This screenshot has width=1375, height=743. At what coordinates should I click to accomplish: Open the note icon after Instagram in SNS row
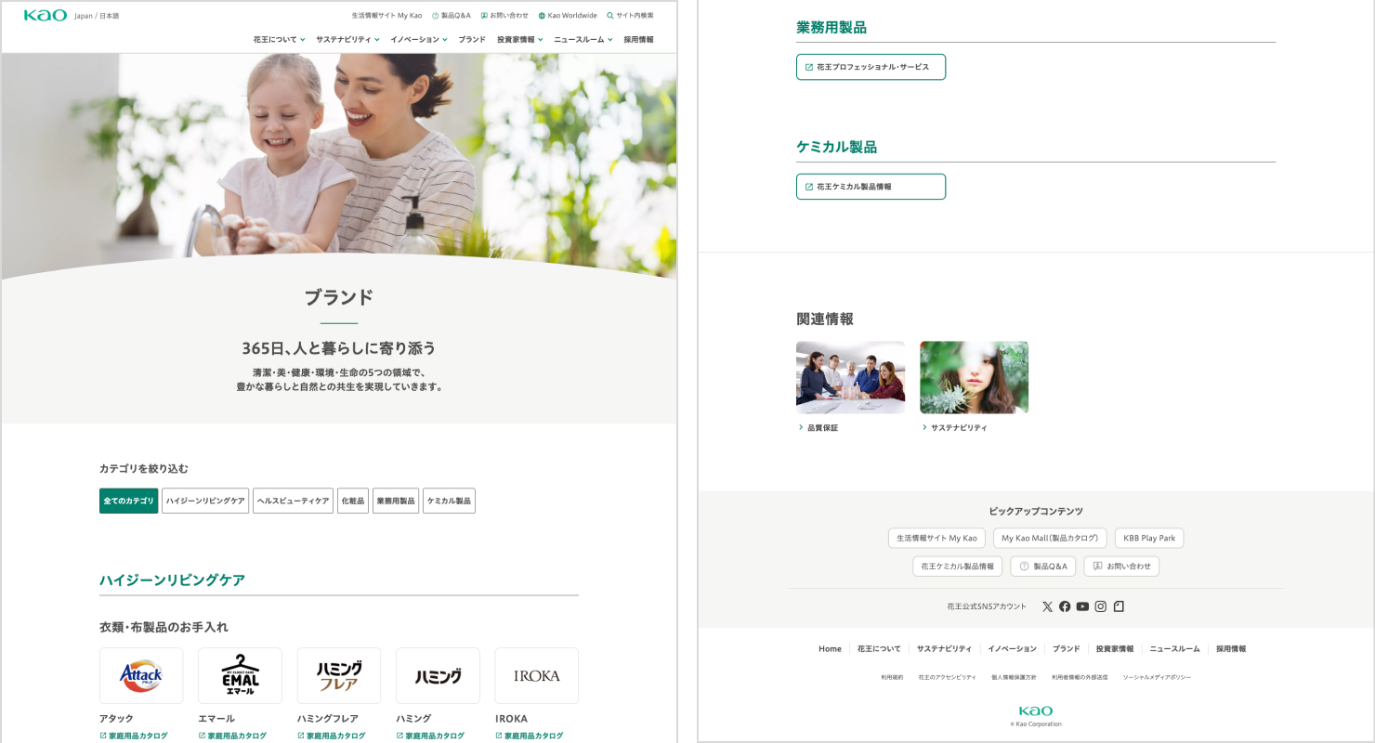(1119, 606)
